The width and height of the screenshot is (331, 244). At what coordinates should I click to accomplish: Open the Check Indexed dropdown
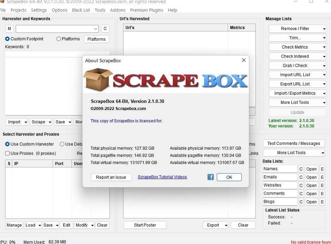tap(297, 56)
